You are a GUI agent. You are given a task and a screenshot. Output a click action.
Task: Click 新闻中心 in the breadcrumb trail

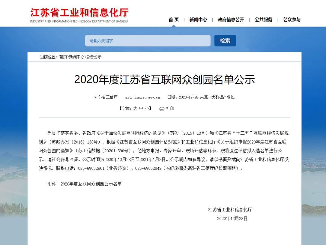(76, 57)
